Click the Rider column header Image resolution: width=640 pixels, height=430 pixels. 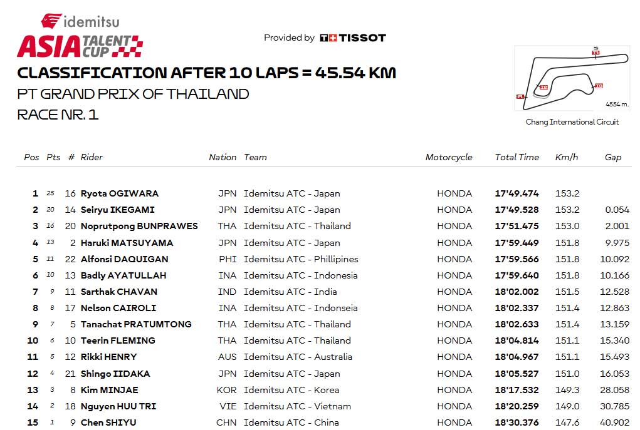(x=92, y=157)
